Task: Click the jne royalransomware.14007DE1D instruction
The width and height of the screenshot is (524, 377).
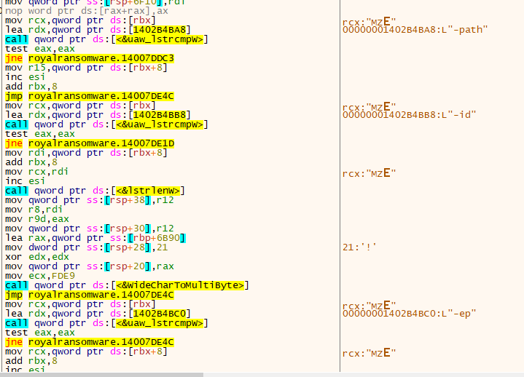Action: (x=90, y=143)
